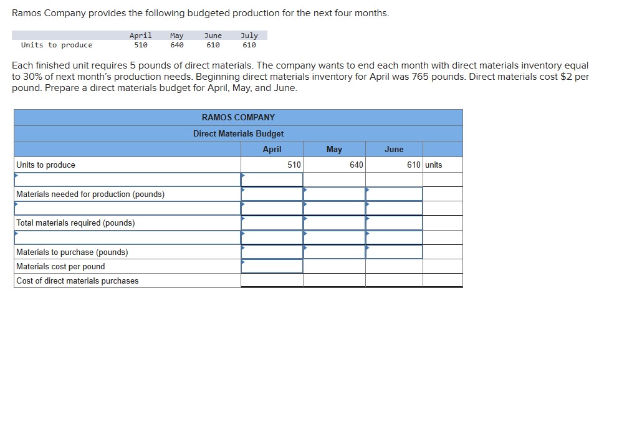The height and width of the screenshot is (422, 632).
Task: Select April cell for Total materials required
Action: (x=272, y=223)
